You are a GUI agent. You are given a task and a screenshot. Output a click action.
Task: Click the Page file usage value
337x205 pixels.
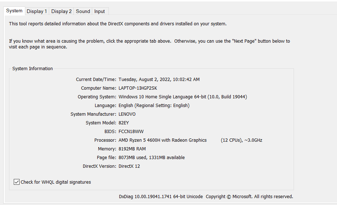tap(152, 158)
